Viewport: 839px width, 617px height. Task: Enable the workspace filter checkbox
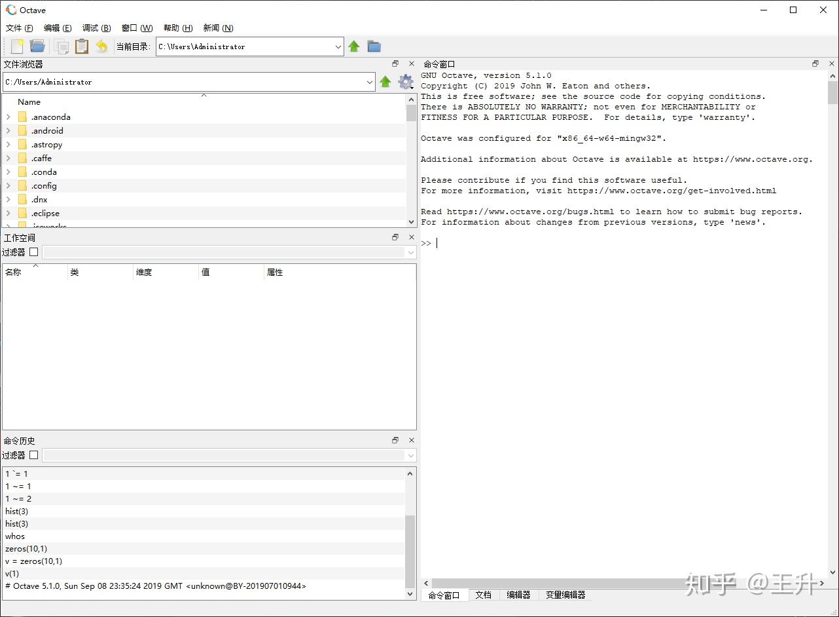pos(34,252)
